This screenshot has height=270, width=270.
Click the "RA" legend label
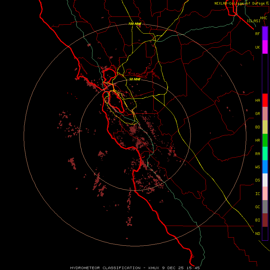pos(258,154)
